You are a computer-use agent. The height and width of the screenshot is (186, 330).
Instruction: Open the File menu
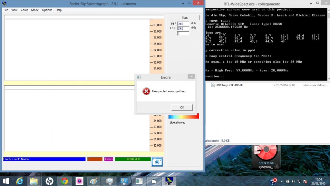[x=6, y=10]
